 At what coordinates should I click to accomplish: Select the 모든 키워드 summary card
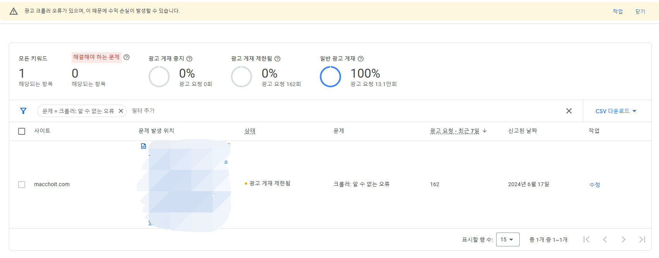click(x=36, y=71)
